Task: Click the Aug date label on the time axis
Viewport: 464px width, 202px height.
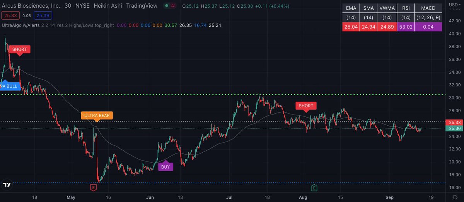Action: (303, 197)
